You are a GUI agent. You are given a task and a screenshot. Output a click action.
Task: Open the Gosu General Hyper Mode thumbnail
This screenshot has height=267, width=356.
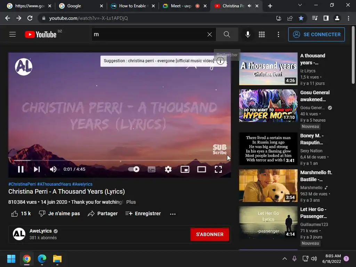[268, 106]
